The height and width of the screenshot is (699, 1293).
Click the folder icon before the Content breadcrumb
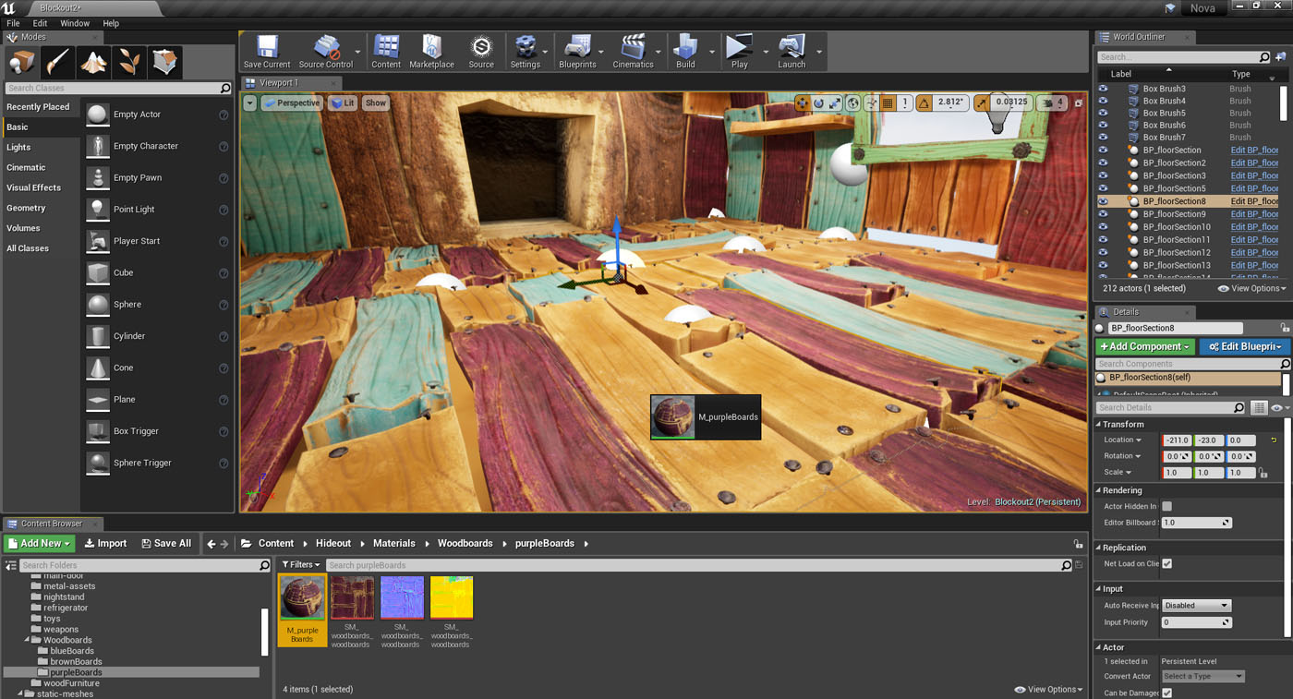247,544
